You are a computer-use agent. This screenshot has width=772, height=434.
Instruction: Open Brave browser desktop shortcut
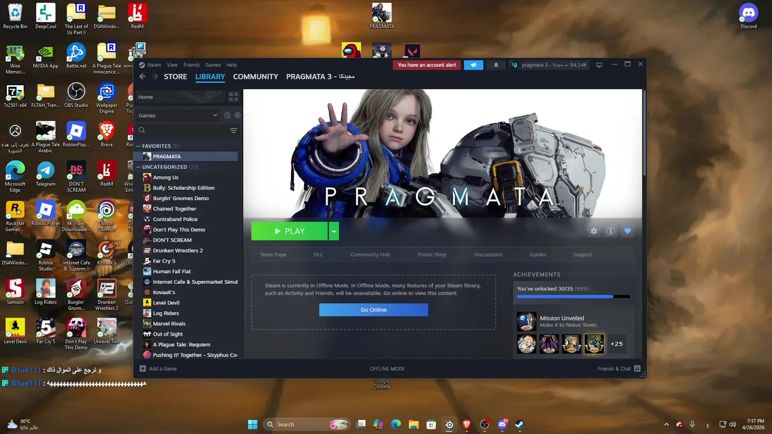[x=107, y=134]
